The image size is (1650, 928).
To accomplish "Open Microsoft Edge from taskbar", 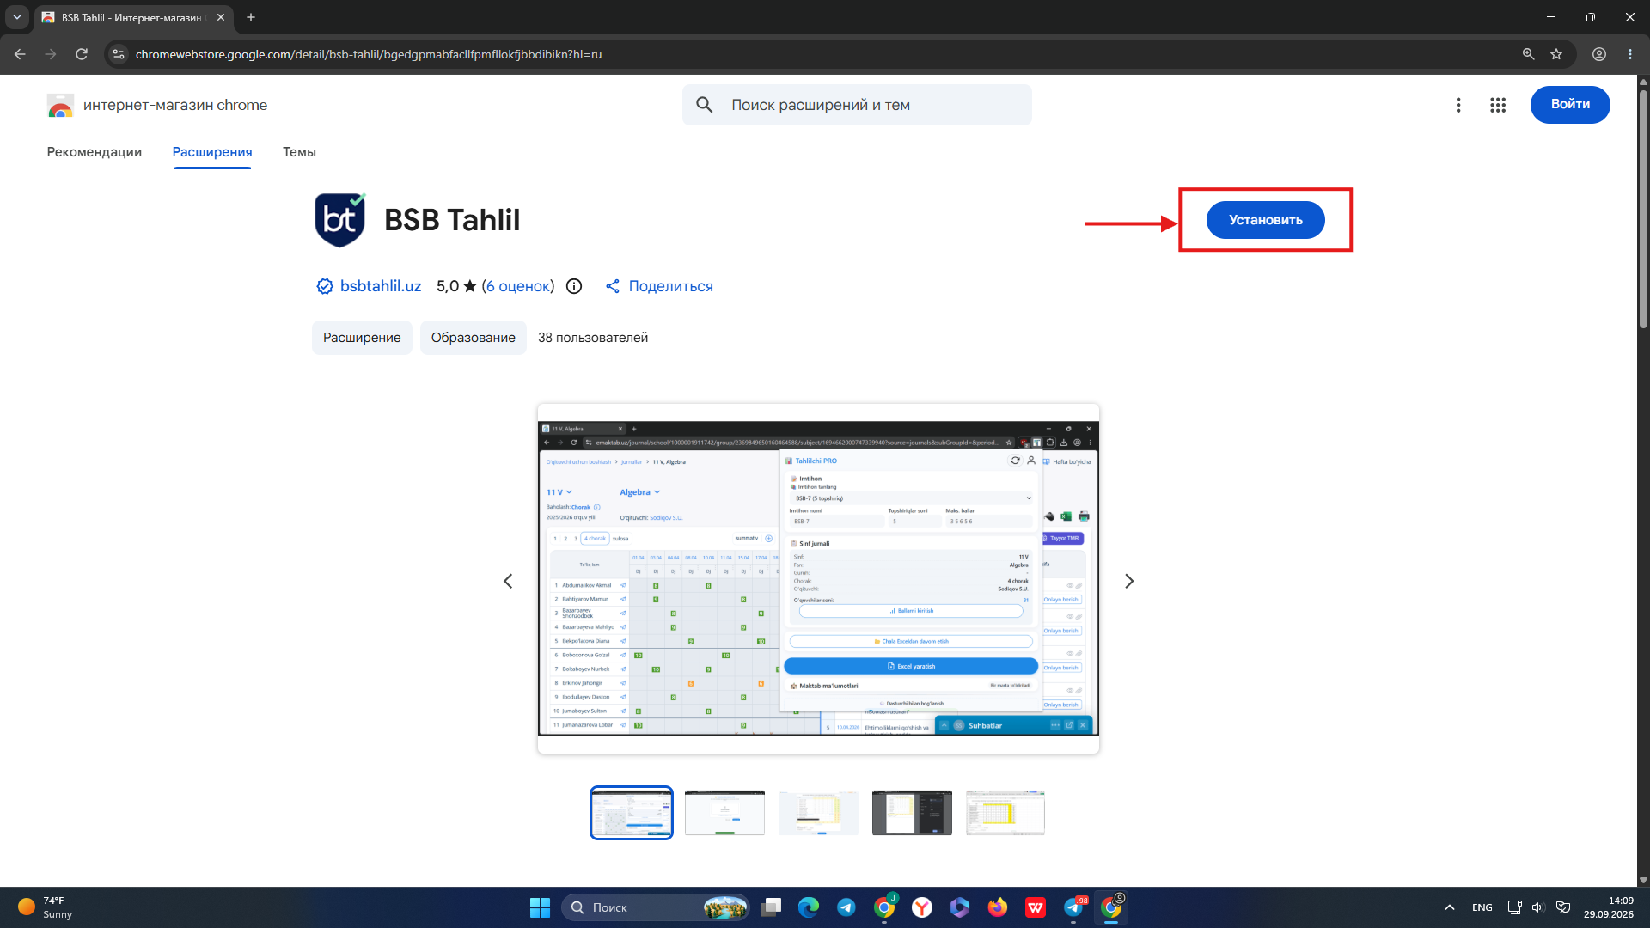I will click(x=809, y=907).
